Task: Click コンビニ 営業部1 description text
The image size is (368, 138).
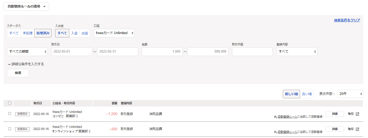Action: click(x=65, y=116)
